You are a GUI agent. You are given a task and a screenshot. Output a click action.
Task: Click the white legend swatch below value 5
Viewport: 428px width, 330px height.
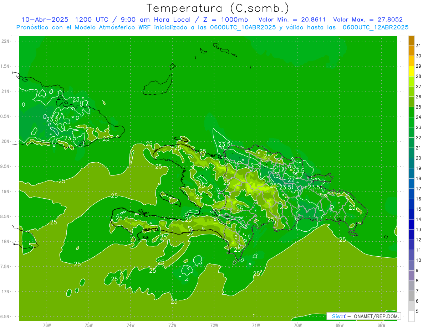(411, 316)
